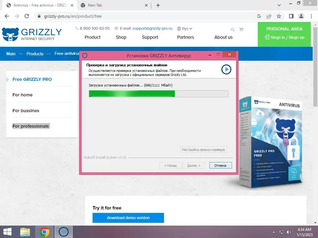Go to Products breadcrumb
This screenshot has height=238, width=318.
35,54
